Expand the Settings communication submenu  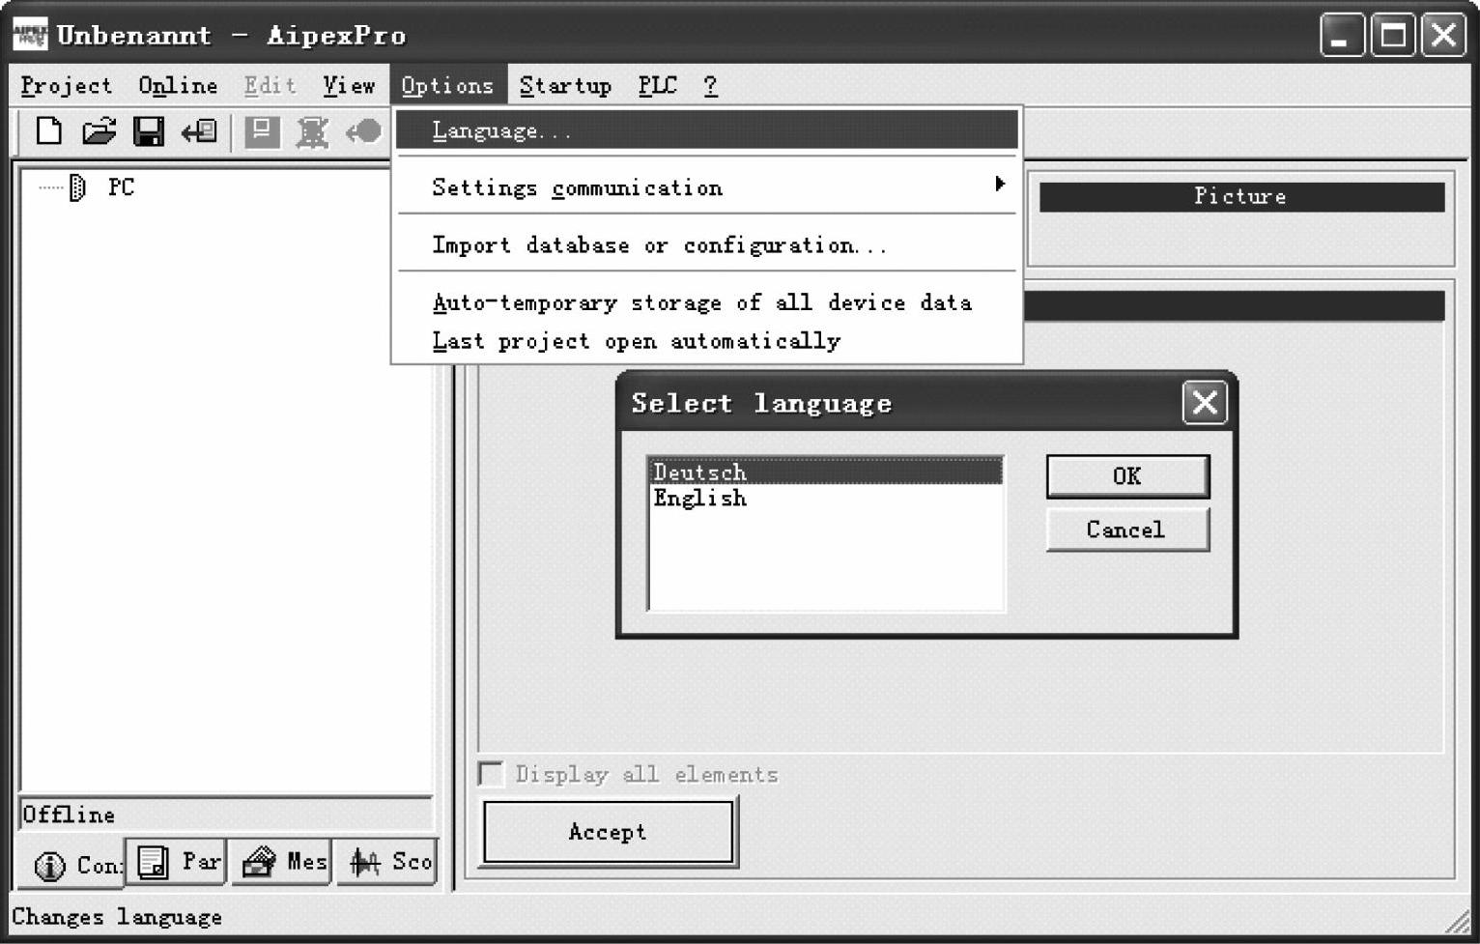point(706,187)
